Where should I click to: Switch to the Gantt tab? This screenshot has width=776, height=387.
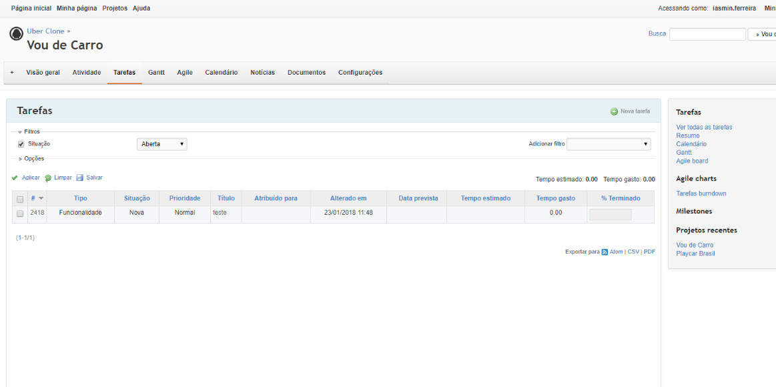tap(156, 72)
